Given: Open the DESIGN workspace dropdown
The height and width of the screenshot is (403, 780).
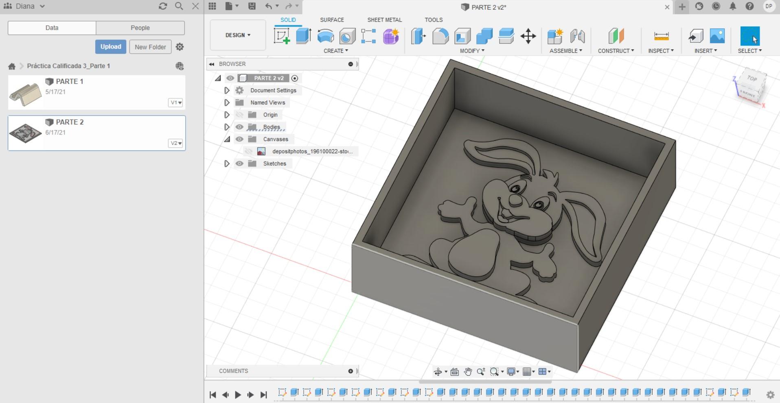Looking at the screenshot, I should pyautogui.click(x=238, y=35).
